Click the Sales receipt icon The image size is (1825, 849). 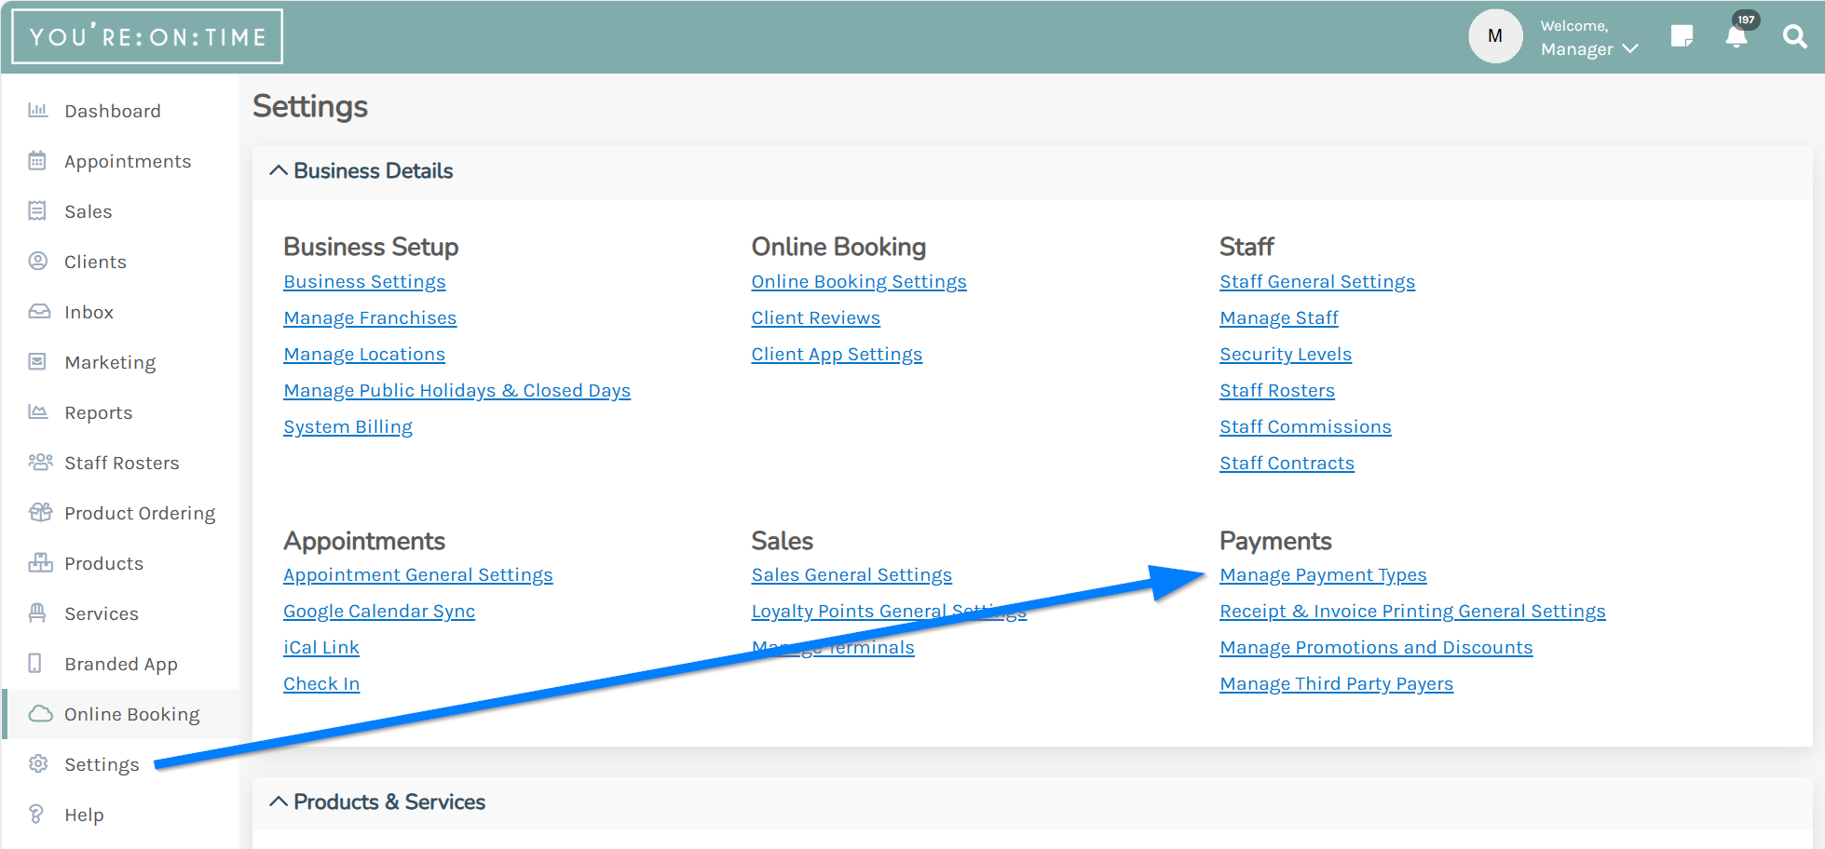[x=37, y=210]
